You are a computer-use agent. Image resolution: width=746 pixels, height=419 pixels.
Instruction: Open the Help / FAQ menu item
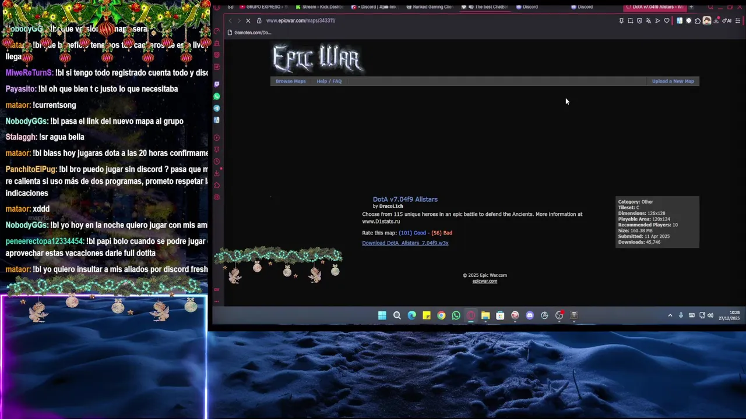point(329,81)
